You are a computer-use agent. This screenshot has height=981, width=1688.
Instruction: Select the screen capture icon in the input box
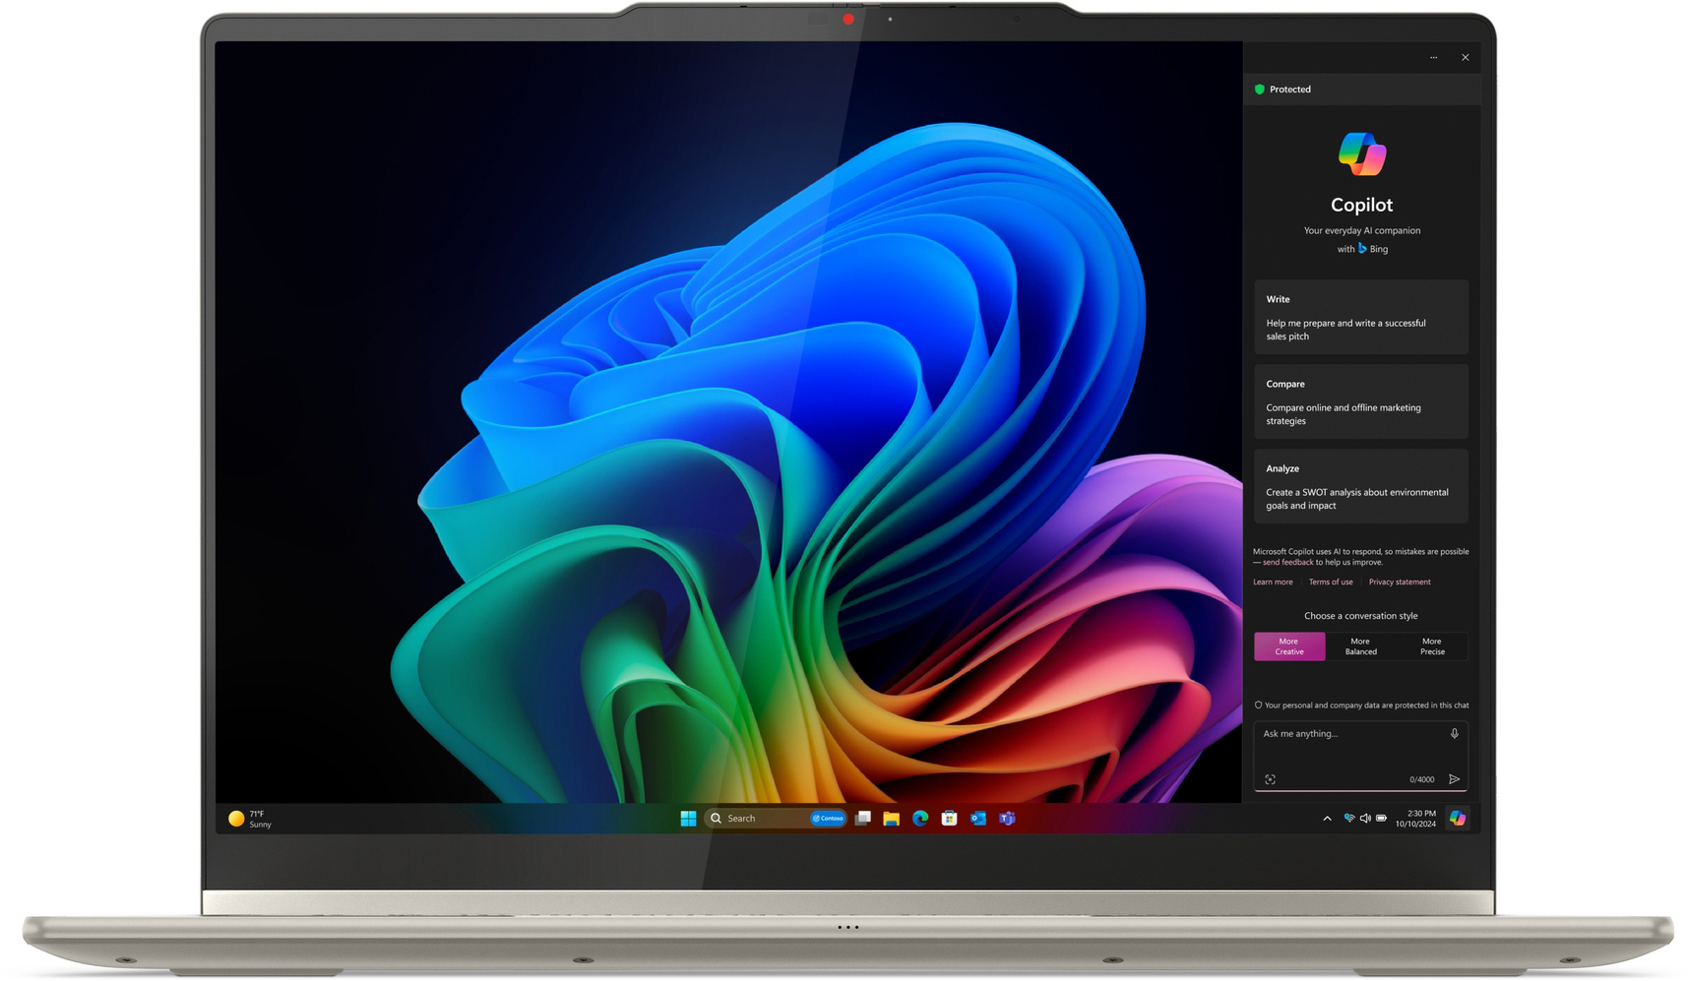(x=1270, y=779)
